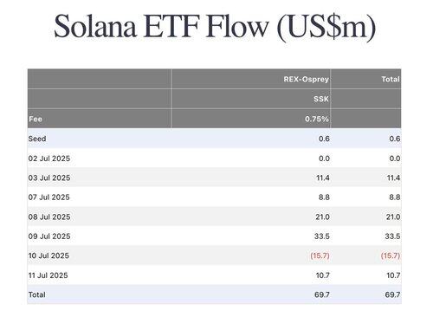This screenshot has height=317, width=433.
Task: Click the 10 Jul 2025 date cell
Action: click(x=48, y=256)
